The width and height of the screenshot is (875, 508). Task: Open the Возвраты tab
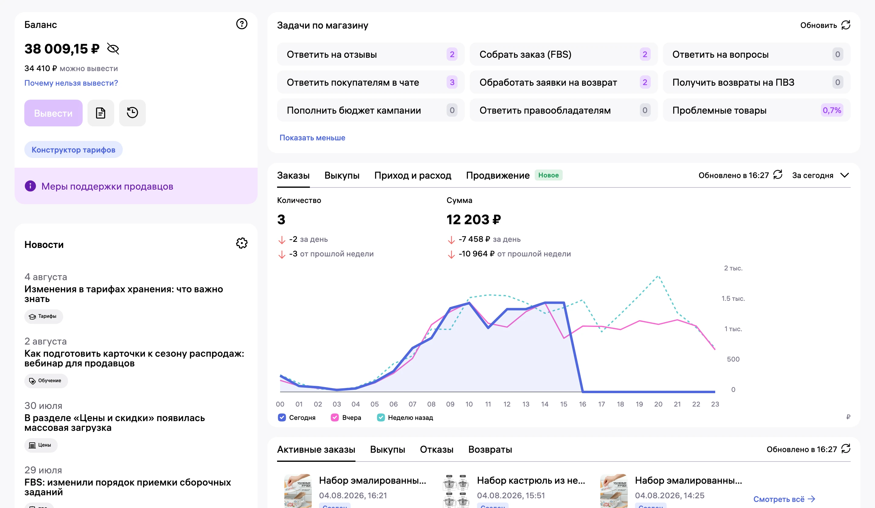[490, 449]
